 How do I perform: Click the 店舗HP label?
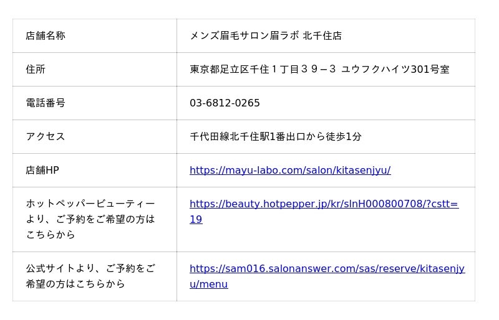click(x=42, y=170)
